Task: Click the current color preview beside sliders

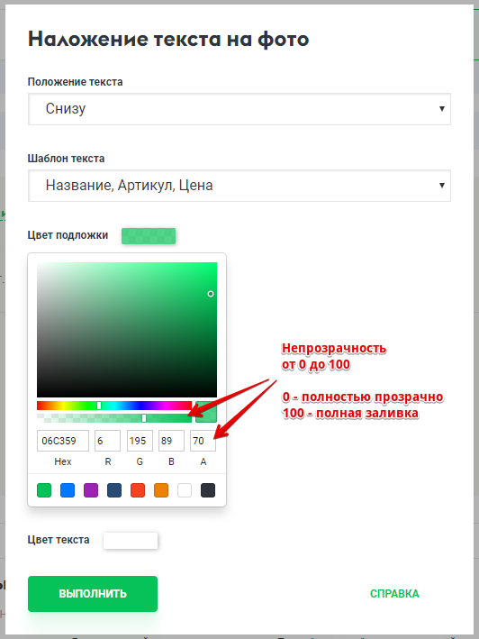Action: click(x=206, y=412)
